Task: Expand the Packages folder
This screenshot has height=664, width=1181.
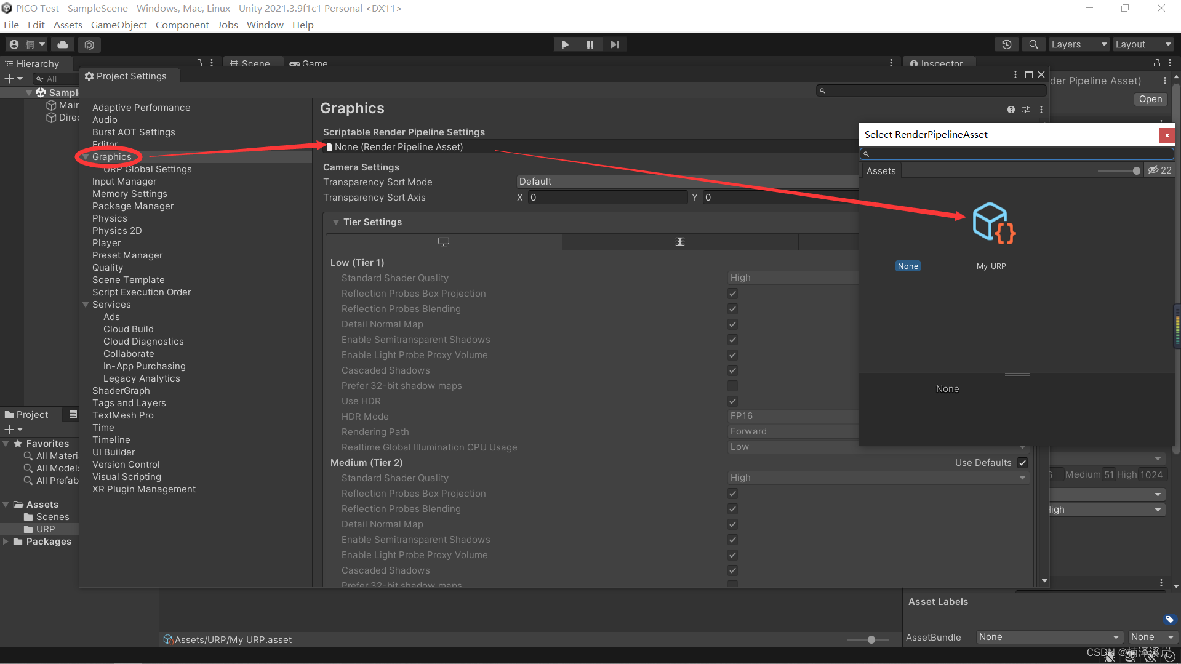Action: point(6,542)
